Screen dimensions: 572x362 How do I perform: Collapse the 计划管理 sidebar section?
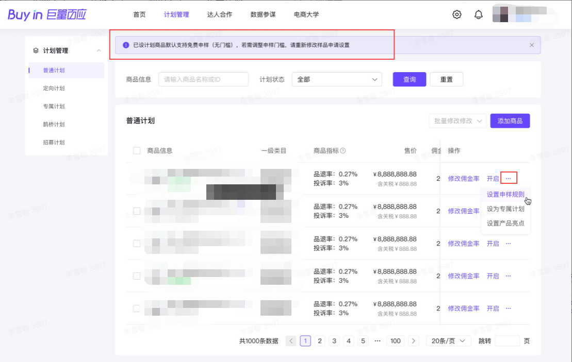[99, 50]
